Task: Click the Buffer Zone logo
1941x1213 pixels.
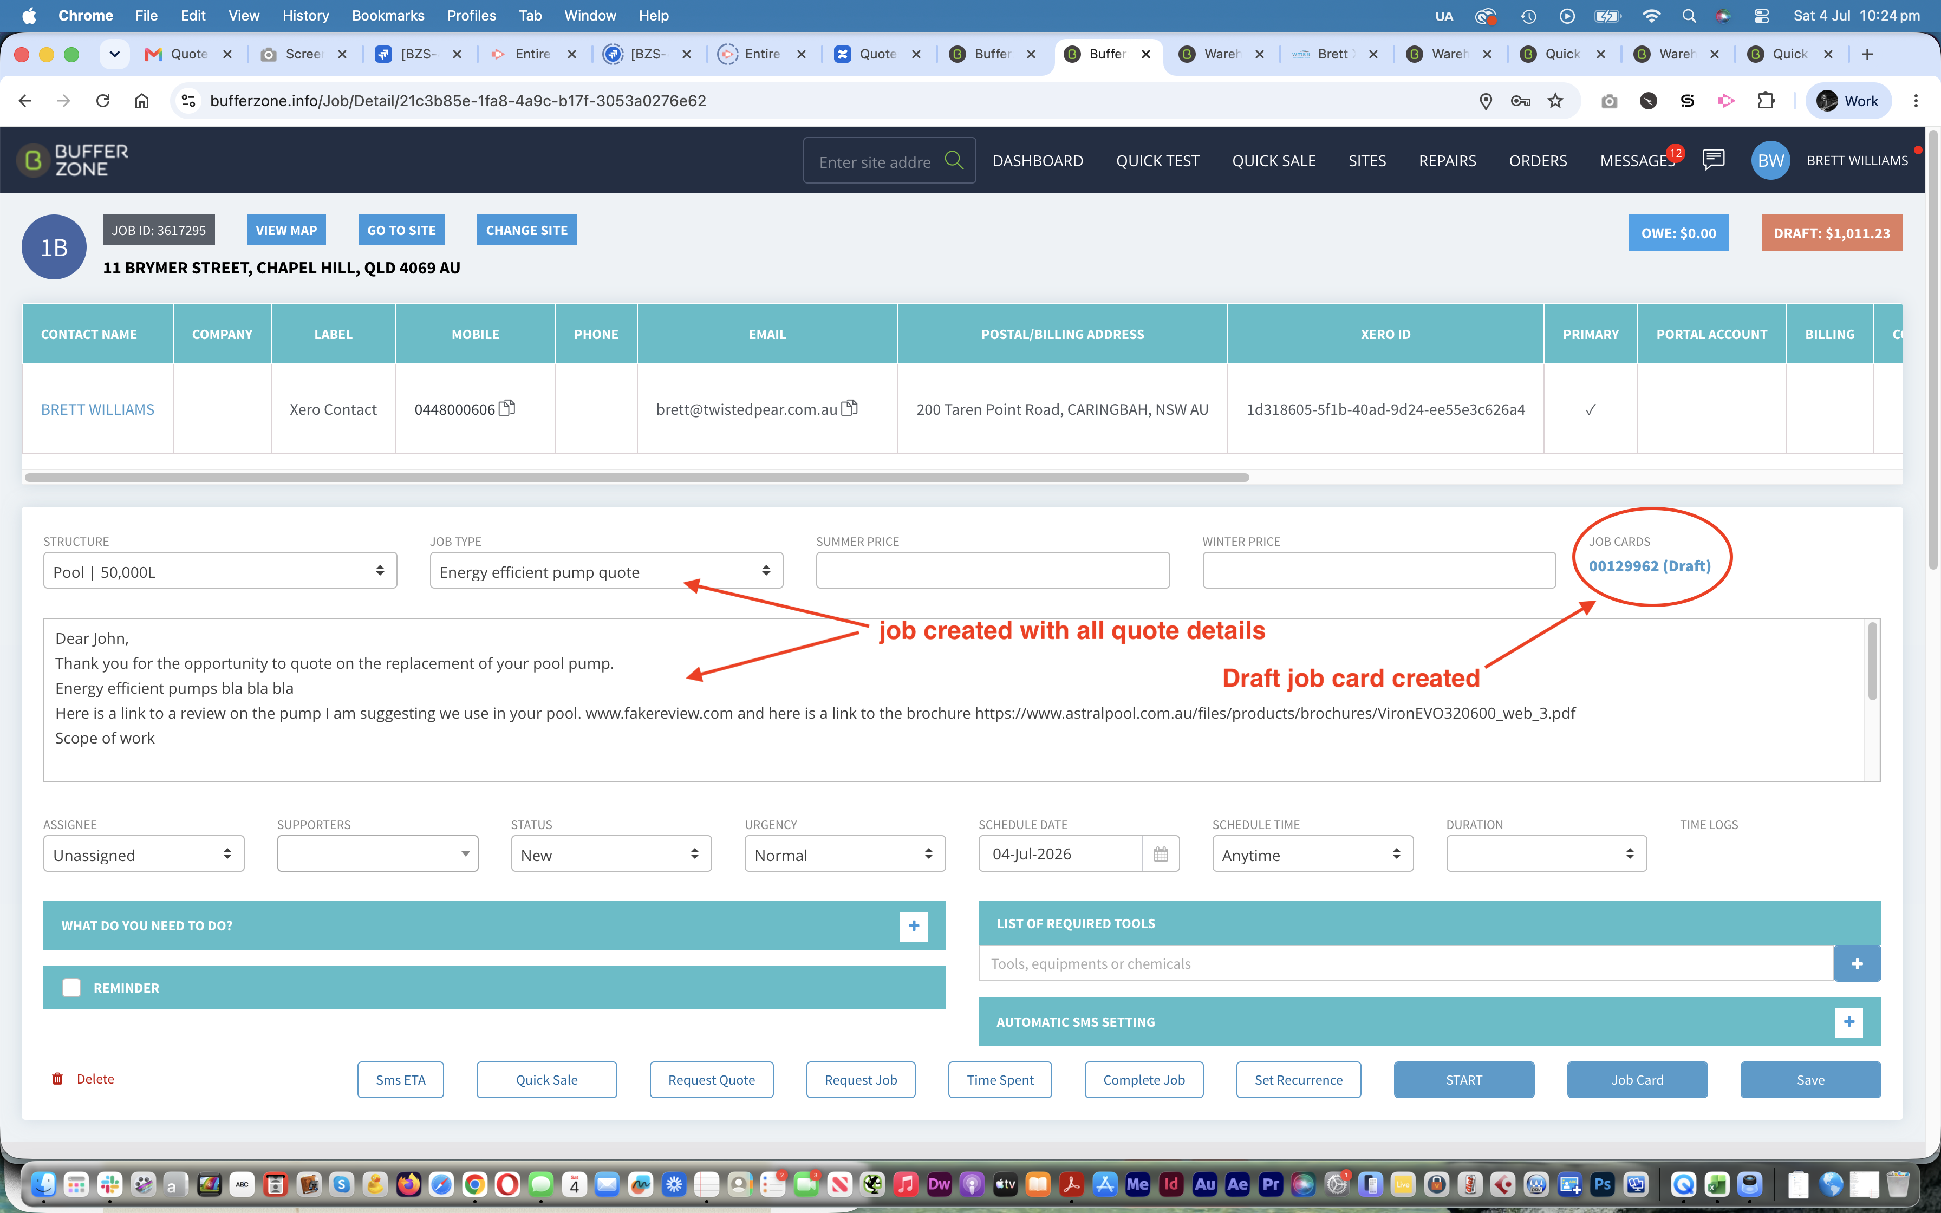Action: click(x=73, y=160)
